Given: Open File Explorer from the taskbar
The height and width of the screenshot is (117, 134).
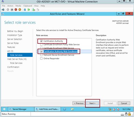Looking at the screenshot, I should pyautogui.click(x=72, y=109).
